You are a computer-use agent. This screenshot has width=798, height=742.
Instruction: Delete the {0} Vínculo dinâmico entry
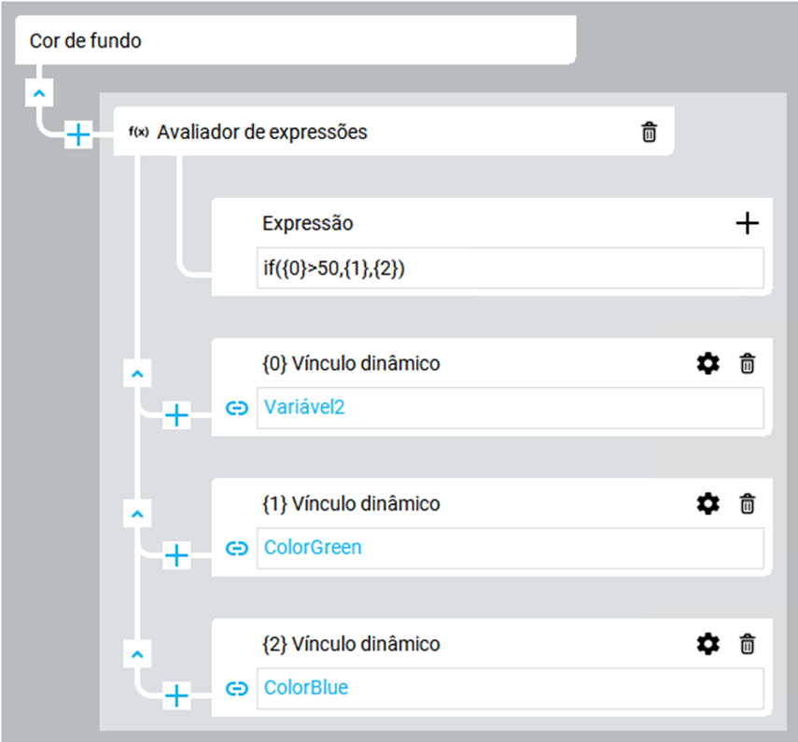[748, 364]
